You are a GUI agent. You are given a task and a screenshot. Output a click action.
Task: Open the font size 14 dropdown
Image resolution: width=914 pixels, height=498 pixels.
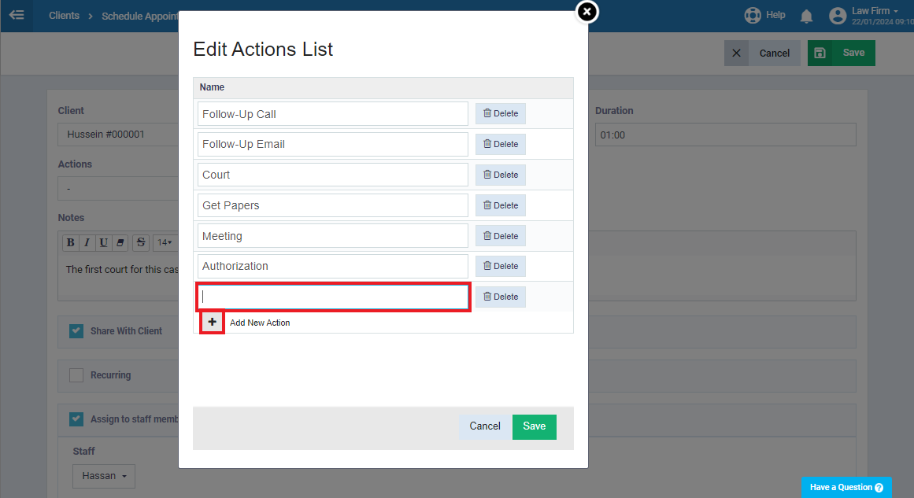(165, 242)
